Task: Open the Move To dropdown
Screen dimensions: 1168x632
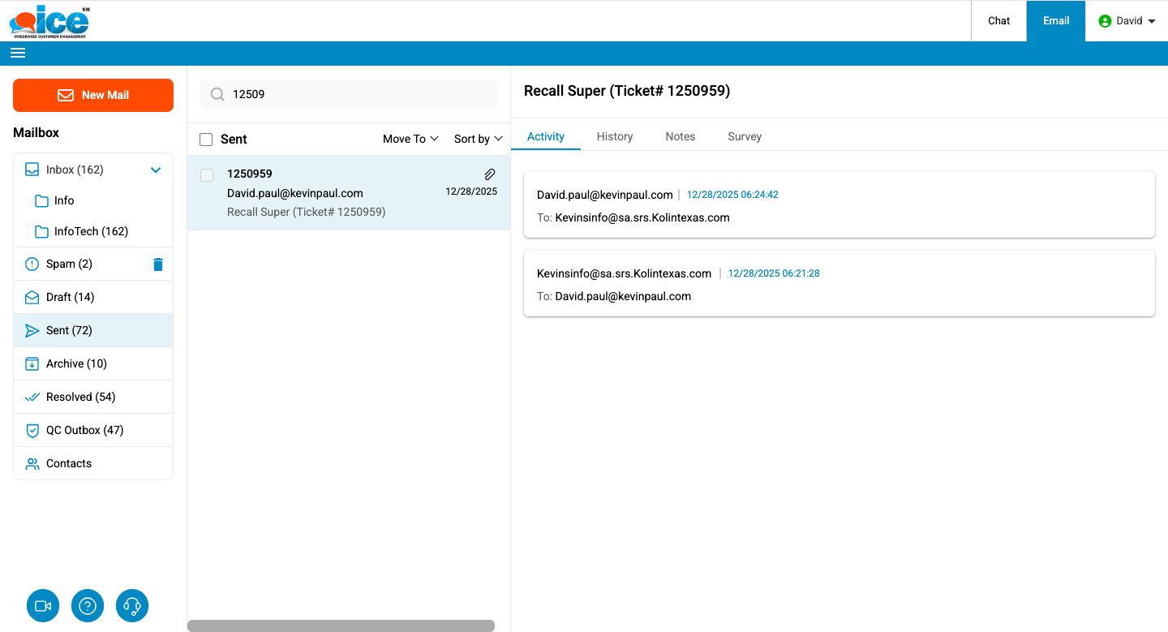Action: (x=410, y=140)
